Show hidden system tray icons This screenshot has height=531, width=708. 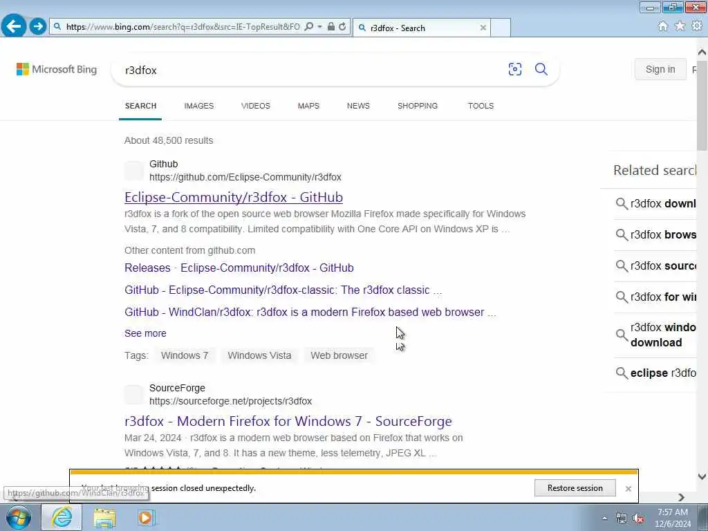coord(604,519)
